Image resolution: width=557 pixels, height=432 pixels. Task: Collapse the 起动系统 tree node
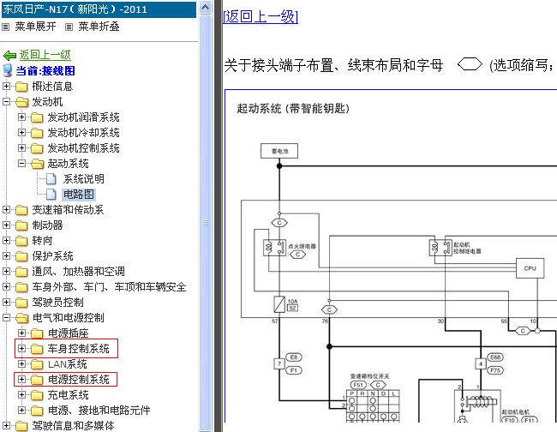(21, 164)
